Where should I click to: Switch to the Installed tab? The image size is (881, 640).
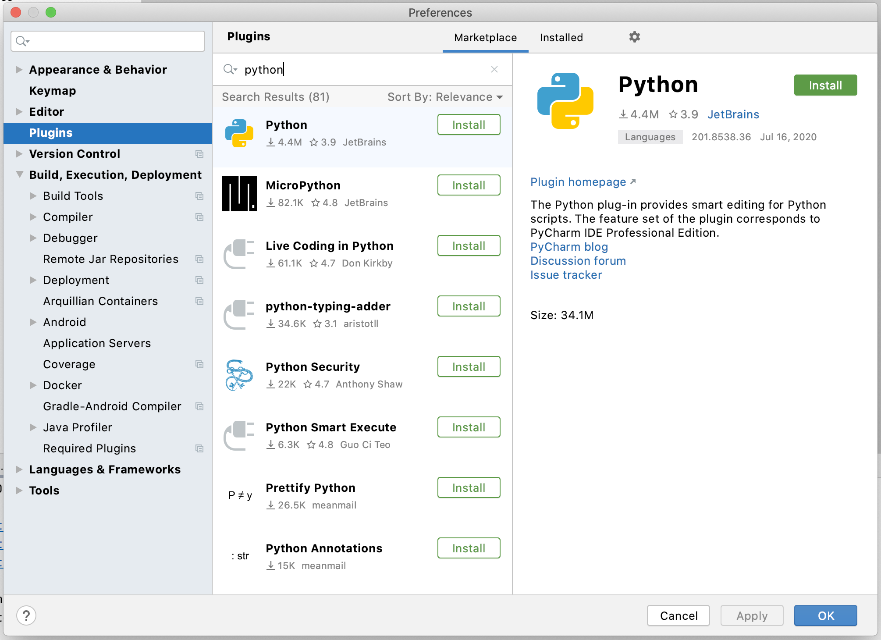point(561,38)
